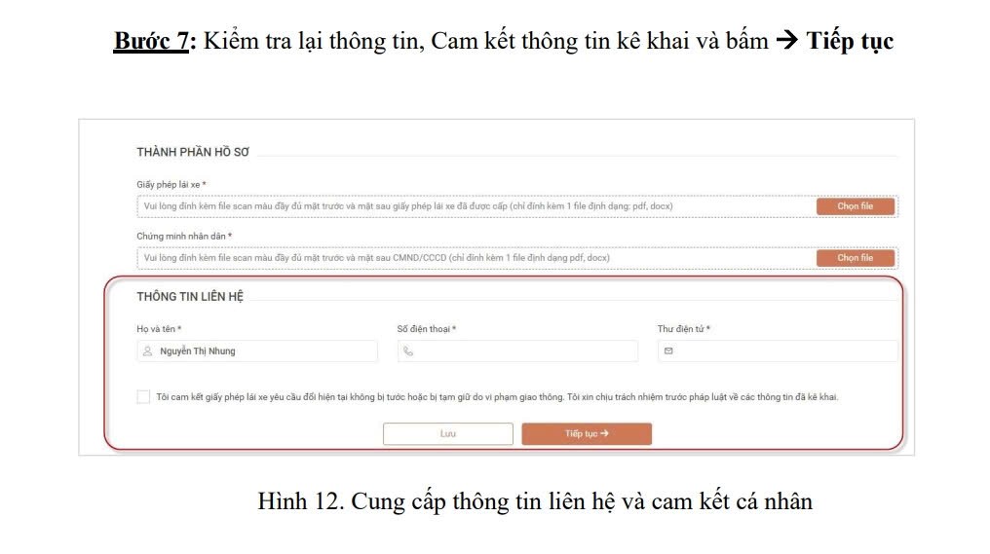Screen dimensions: 990x554
Task: Click the person icon in Họ và tên field
Action: point(147,351)
